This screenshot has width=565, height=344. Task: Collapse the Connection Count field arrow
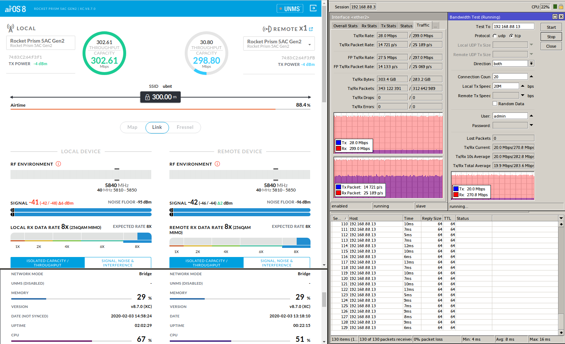point(531,76)
